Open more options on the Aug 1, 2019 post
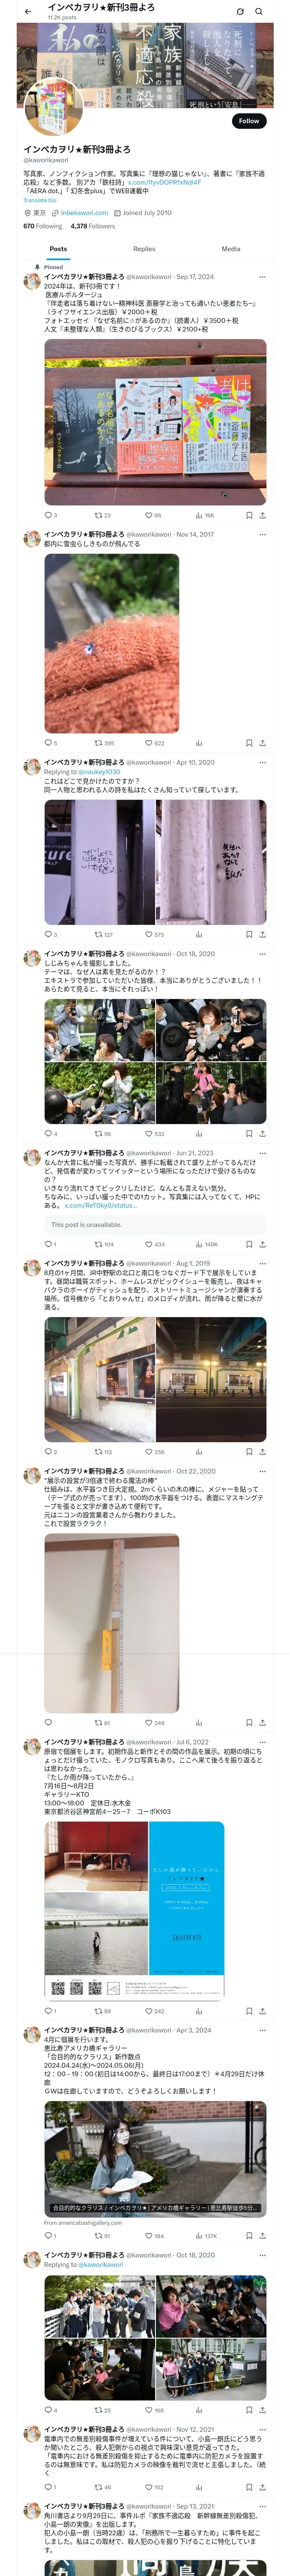This screenshot has width=290, height=2576. pyautogui.click(x=262, y=1263)
